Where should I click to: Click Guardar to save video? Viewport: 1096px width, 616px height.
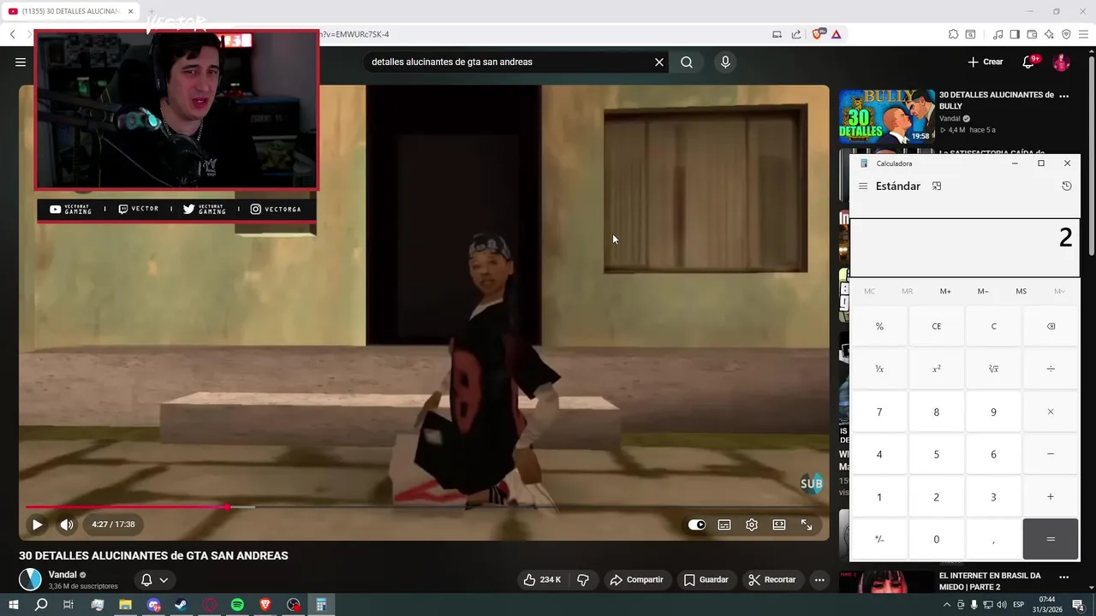pos(706,579)
